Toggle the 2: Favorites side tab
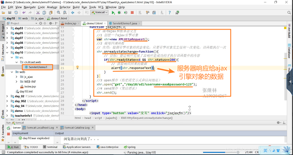 (3, 133)
